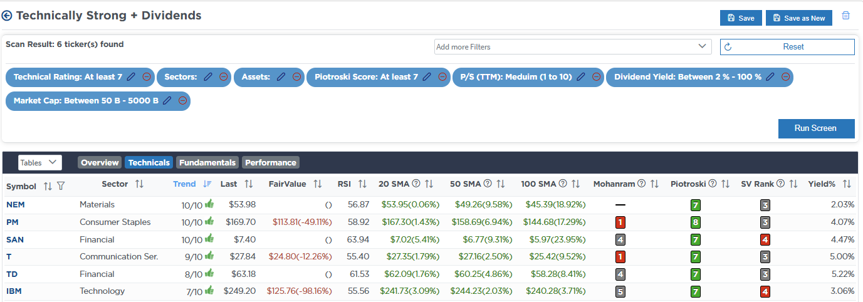
Task: Remove the Market Cap filter
Action: (182, 100)
